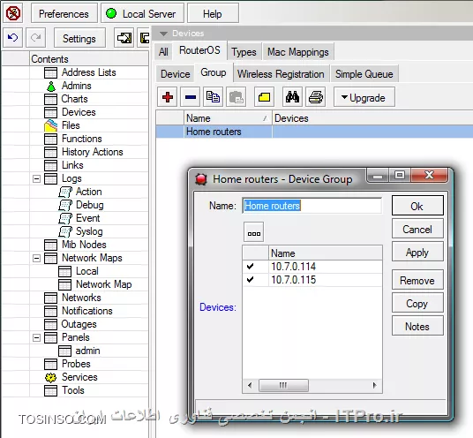The width and height of the screenshot is (473, 438).
Task: Click the three-dots browse button in dialog
Action: click(253, 232)
